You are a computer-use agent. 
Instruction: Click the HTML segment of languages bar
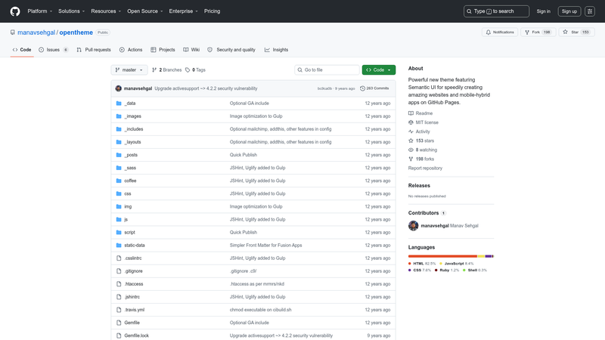(442, 256)
